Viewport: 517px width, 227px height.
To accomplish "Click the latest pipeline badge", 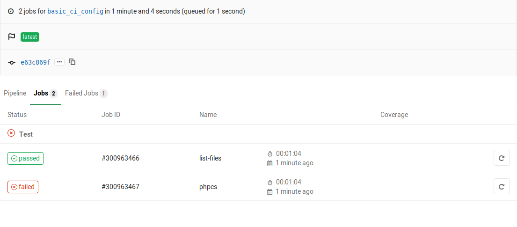I will pos(30,37).
